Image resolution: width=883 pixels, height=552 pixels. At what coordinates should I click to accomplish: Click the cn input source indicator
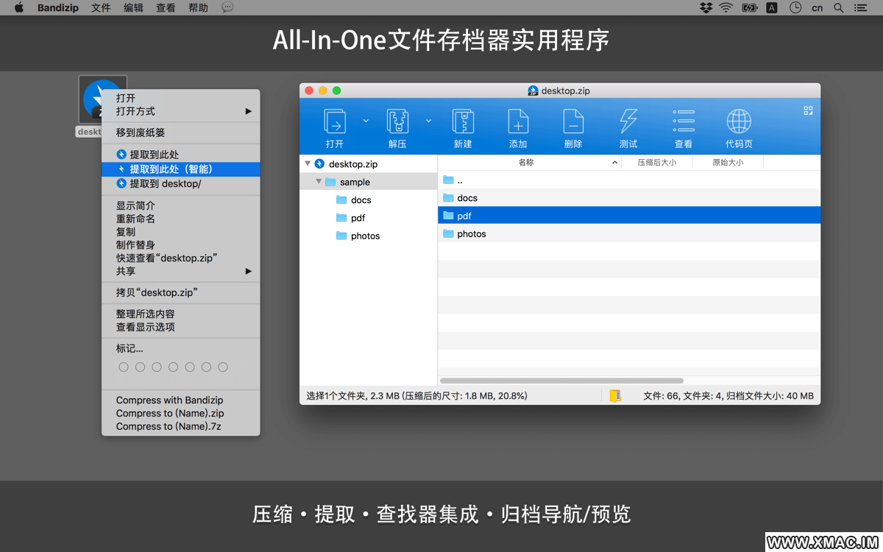point(817,7)
